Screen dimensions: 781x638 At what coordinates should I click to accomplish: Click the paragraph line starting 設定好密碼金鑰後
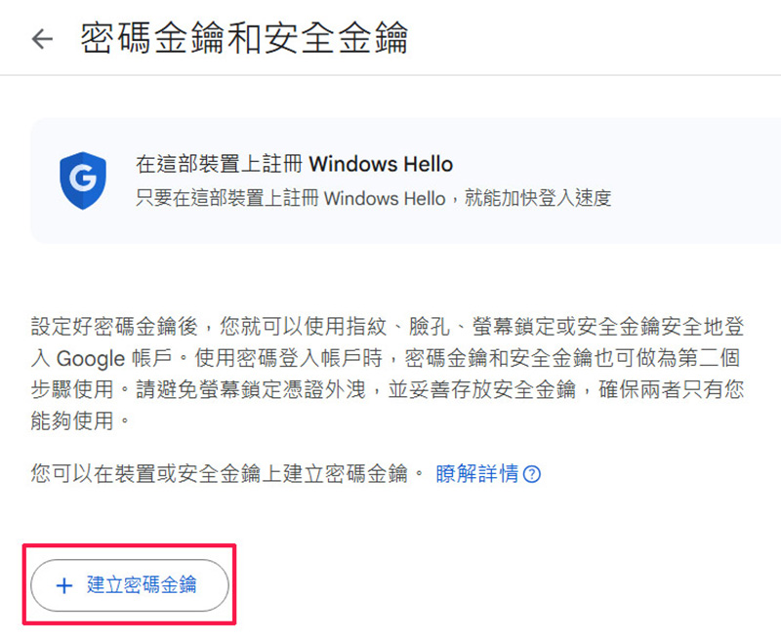(x=388, y=327)
